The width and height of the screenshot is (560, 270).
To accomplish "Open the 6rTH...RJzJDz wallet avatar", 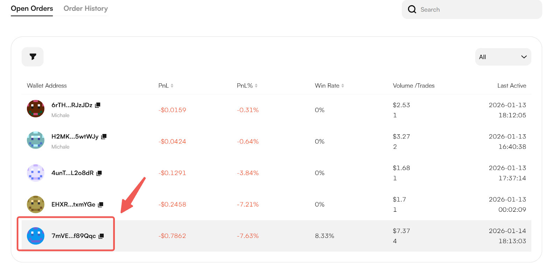I will click(x=36, y=109).
